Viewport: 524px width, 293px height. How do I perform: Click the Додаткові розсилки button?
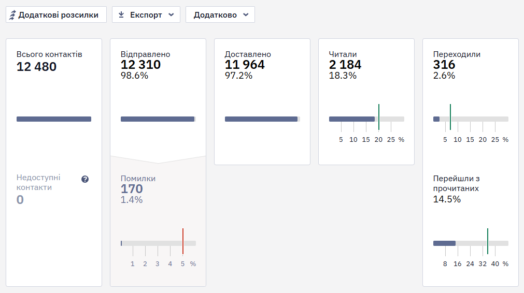point(56,14)
